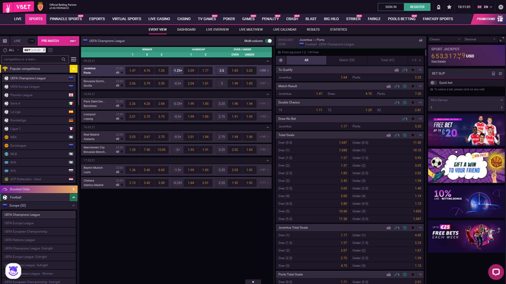This screenshot has height=284, width=506.
Task: Open statistics icon in Juventus vs Porto header
Action: click(x=420, y=40)
